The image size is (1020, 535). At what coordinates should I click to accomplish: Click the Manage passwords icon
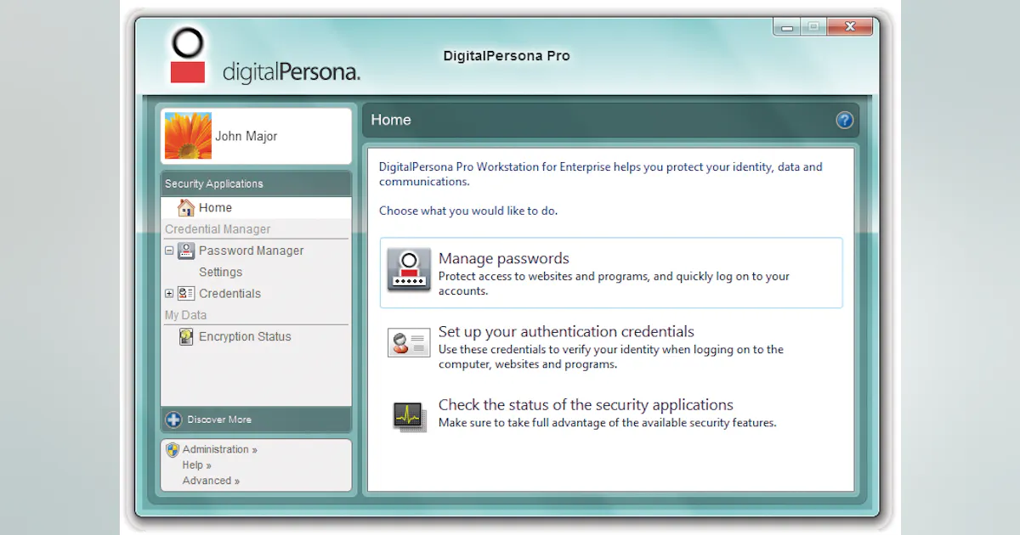click(x=409, y=270)
